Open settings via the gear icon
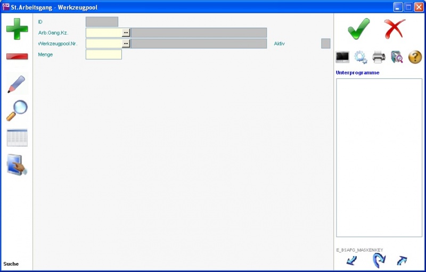This screenshot has width=426, height=272. pos(361,57)
